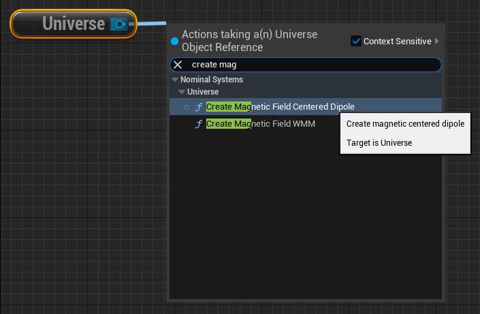Viewport: 480px width, 314px height.
Task: Clear the search with the X icon
Action: (x=178, y=65)
